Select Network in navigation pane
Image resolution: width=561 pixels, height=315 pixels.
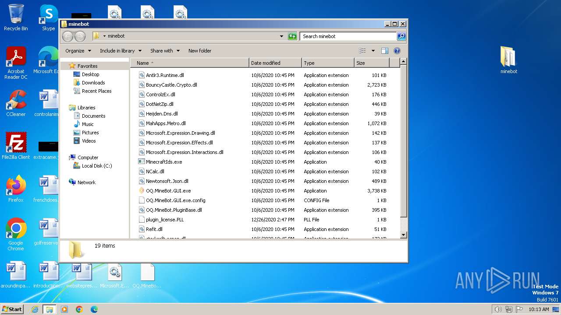pyautogui.click(x=86, y=182)
